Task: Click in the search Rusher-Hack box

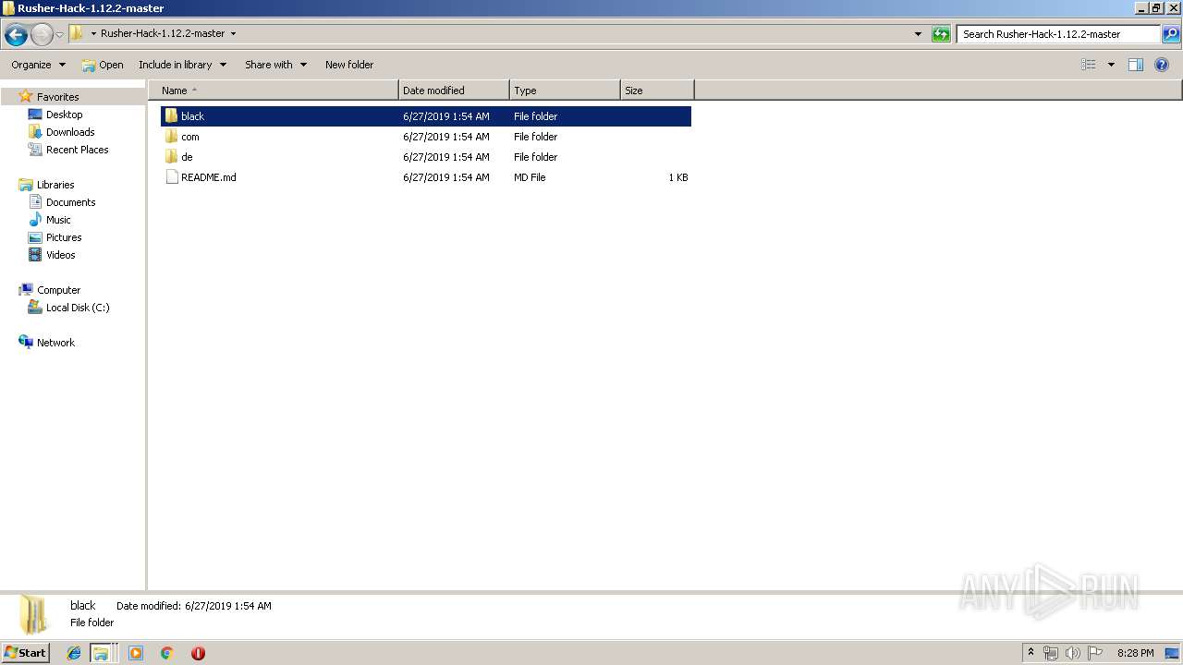Action: [1057, 34]
